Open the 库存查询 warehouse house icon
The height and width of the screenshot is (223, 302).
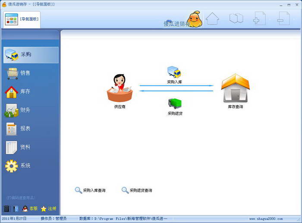(236, 88)
